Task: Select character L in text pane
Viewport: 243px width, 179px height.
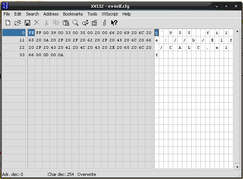Action: point(189,47)
